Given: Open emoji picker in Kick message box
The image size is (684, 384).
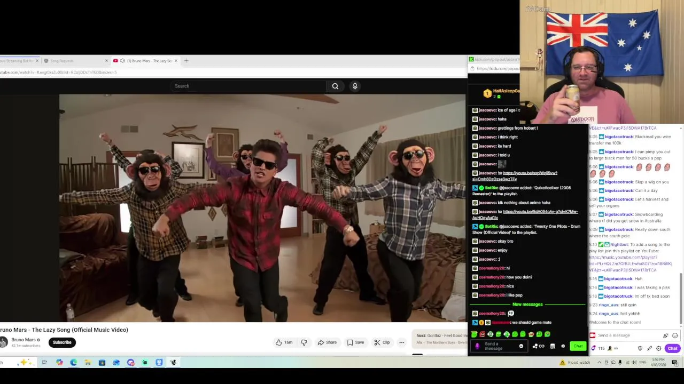Looking at the screenshot, I should (521, 346).
